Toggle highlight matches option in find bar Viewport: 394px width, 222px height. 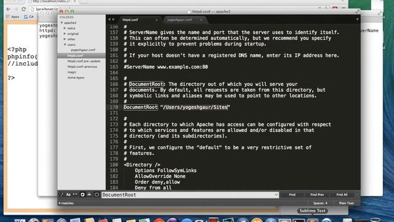tap(97, 195)
